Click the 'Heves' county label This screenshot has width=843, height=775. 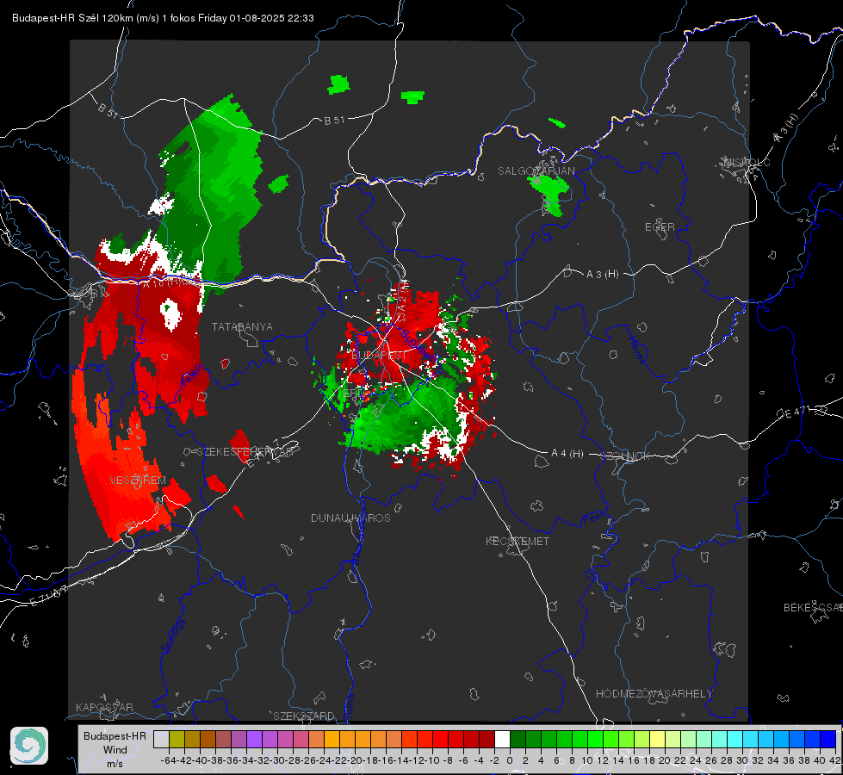636,349
